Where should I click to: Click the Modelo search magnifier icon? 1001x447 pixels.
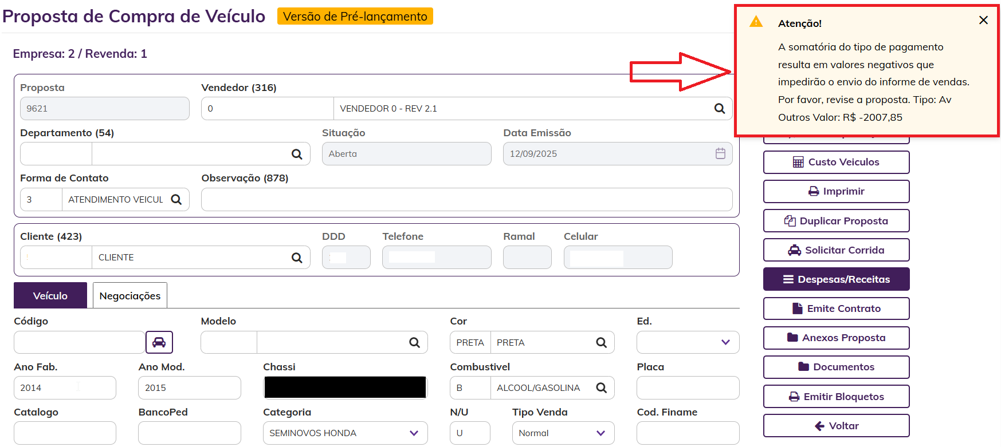click(414, 342)
